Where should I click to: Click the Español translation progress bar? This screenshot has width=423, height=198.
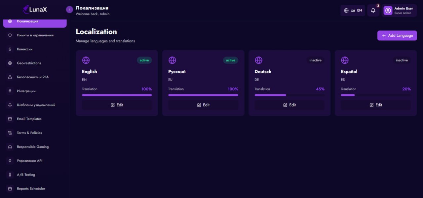[x=376, y=95]
